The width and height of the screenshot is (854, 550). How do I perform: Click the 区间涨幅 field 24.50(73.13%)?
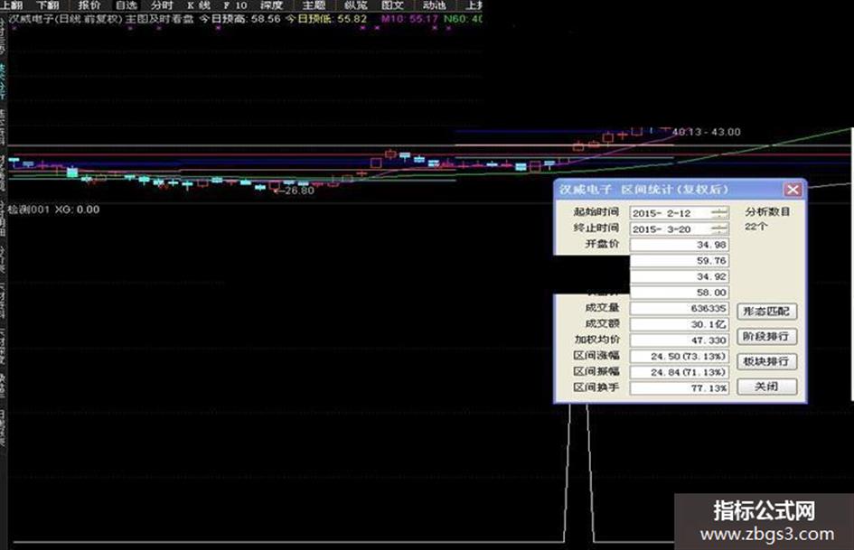(x=680, y=356)
